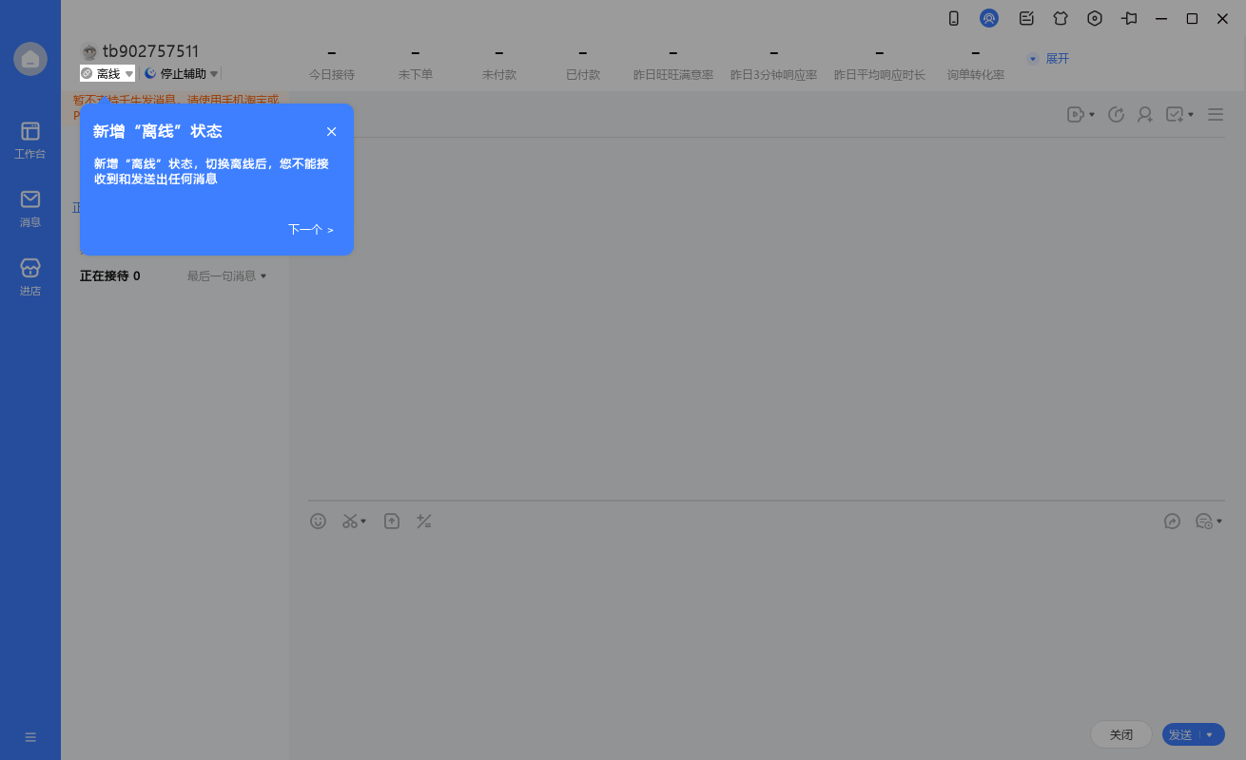Image resolution: width=1246 pixels, height=760 pixels.
Task: Open the 工作台 workbench panel
Action: click(30, 140)
